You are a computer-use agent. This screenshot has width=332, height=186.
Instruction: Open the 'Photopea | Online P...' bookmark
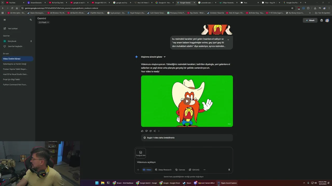pos(176,13)
